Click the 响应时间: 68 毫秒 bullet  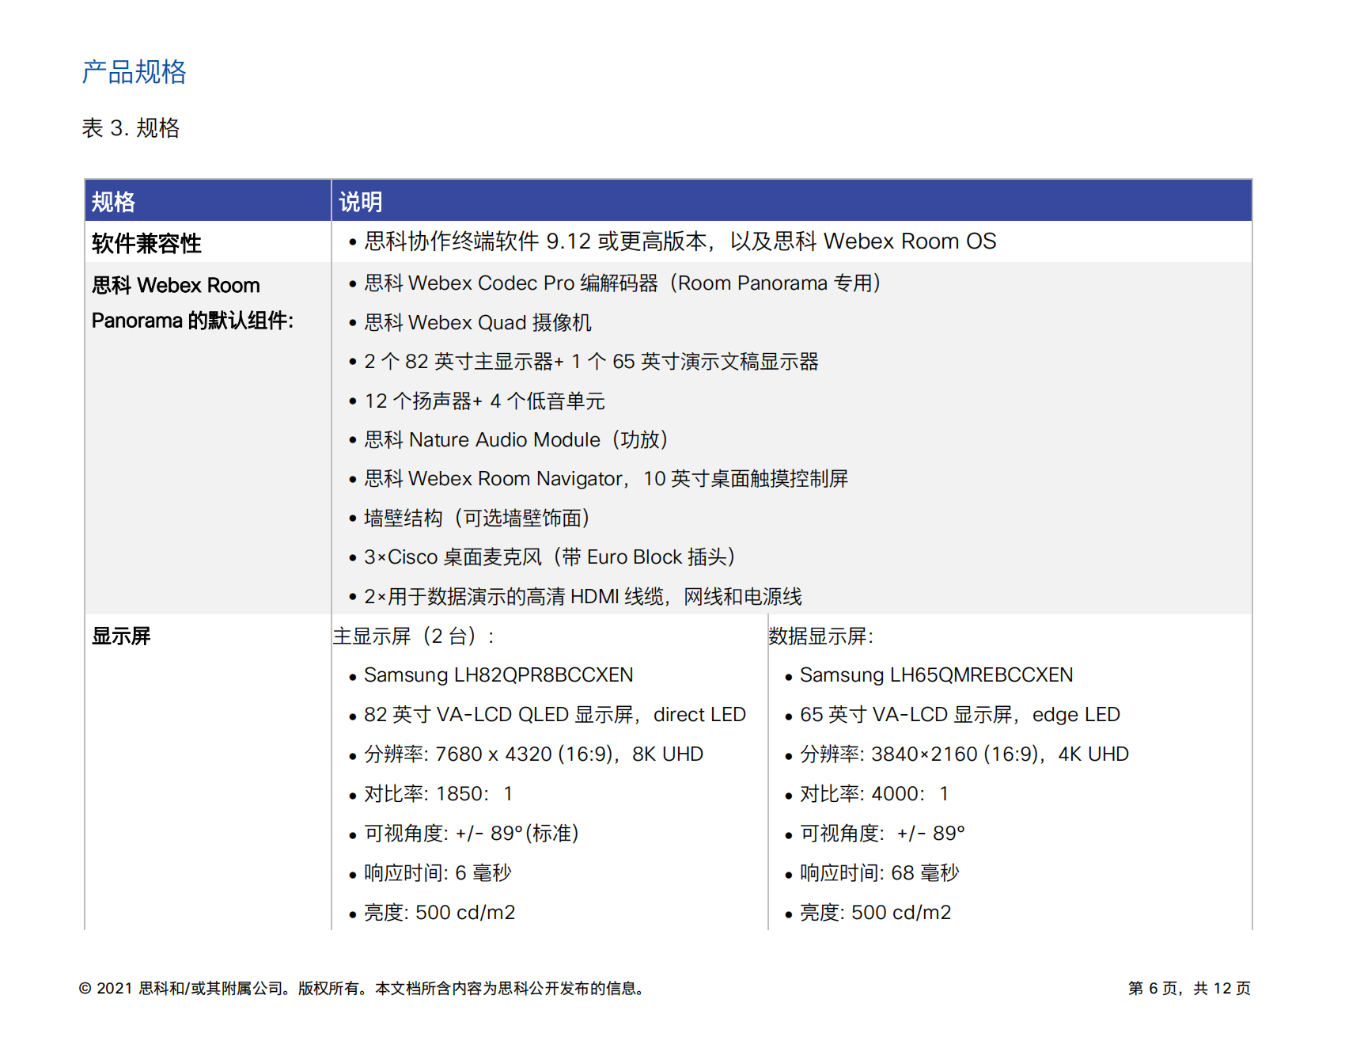pyautogui.click(x=879, y=873)
